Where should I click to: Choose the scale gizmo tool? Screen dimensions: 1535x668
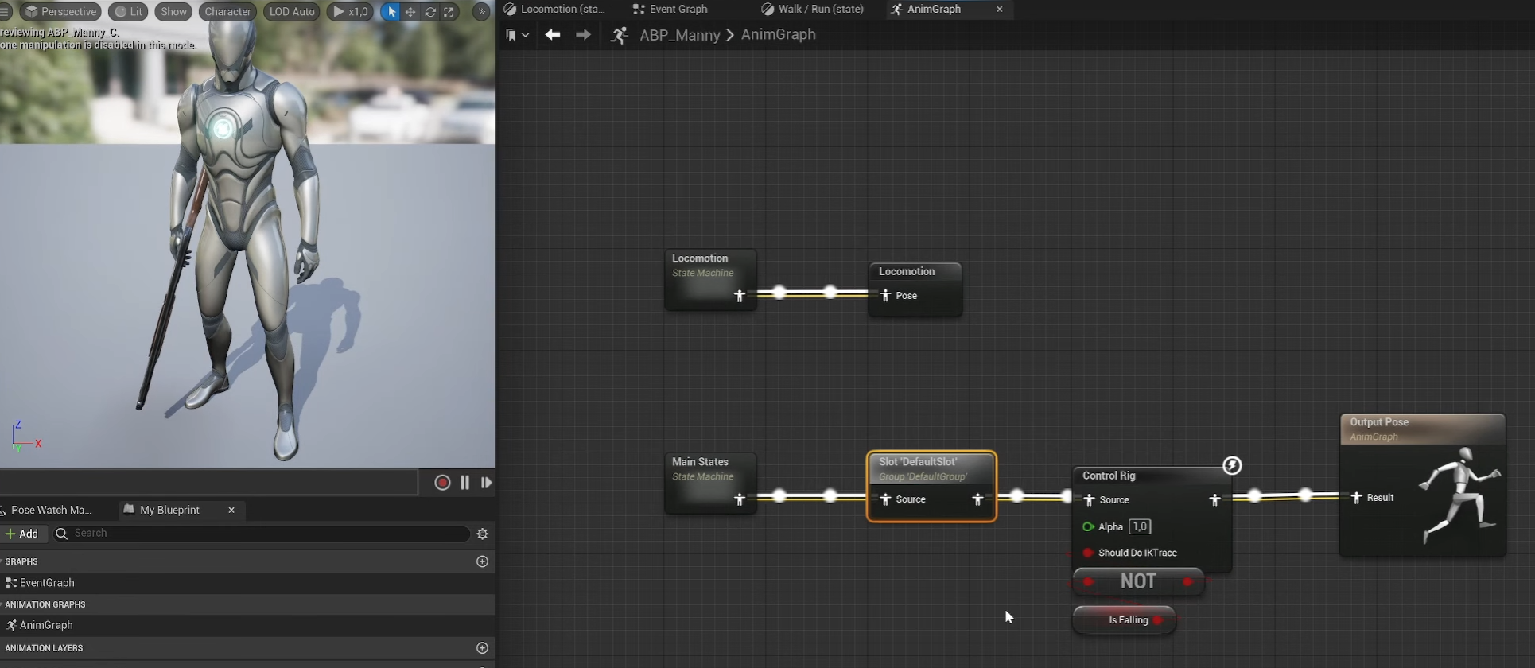(449, 12)
